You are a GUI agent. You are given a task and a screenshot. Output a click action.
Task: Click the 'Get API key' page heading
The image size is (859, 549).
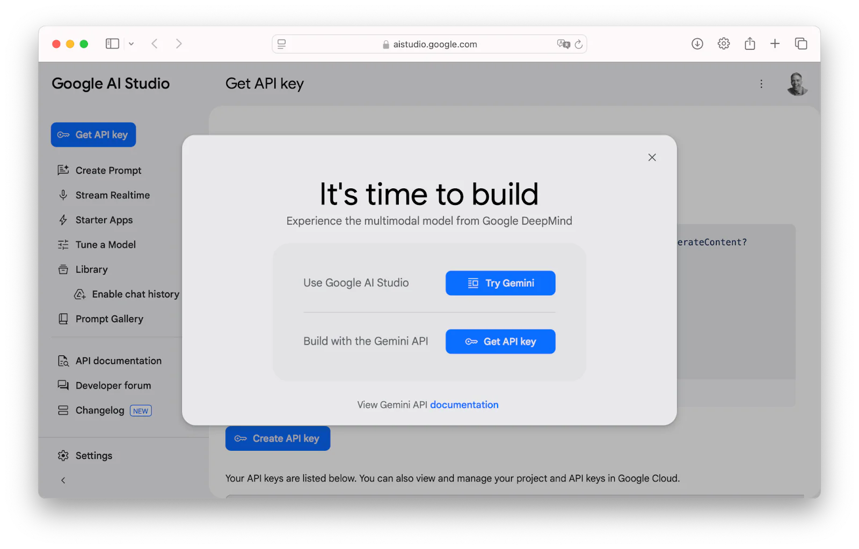(x=265, y=84)
